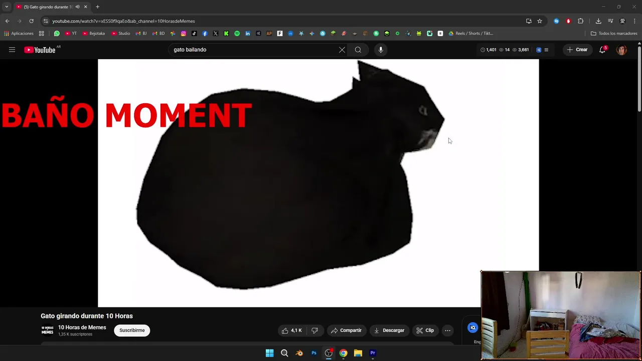Open the WhatsApp bookmark
The width and height of the screenshot is (642, 361).
click(x=57, y=34)
